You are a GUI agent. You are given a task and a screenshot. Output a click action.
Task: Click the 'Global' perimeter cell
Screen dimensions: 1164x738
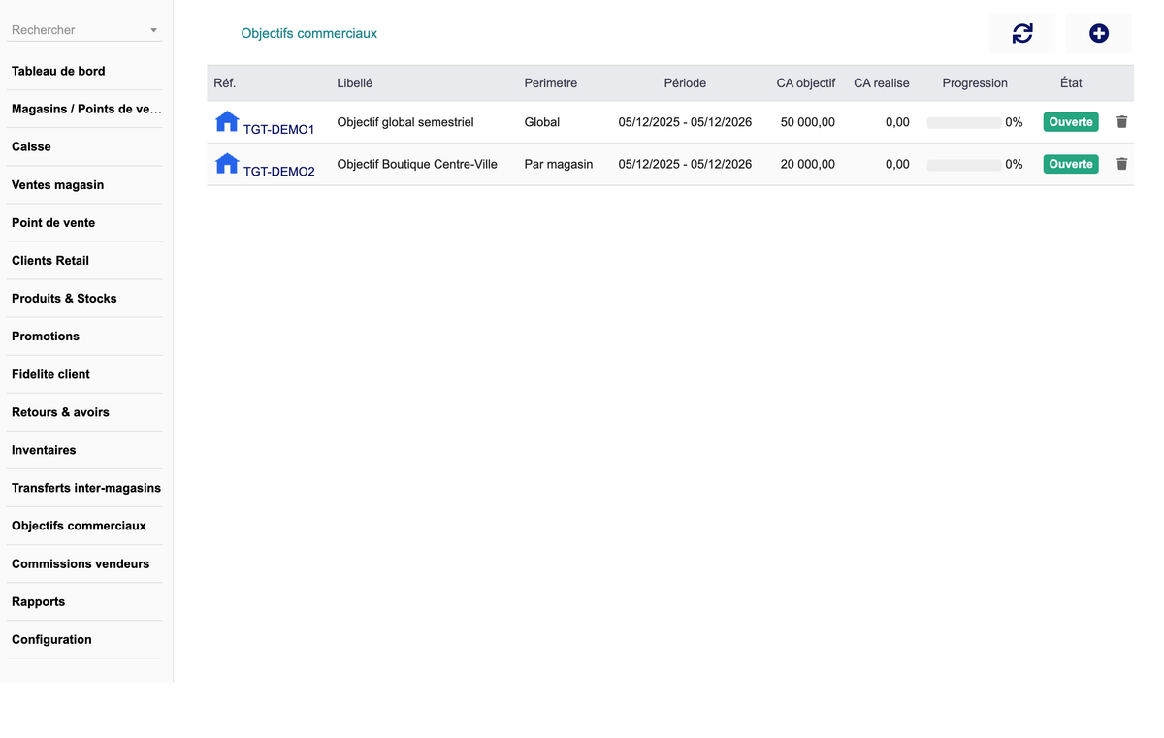pyautogui.click(x=542, y=122)
